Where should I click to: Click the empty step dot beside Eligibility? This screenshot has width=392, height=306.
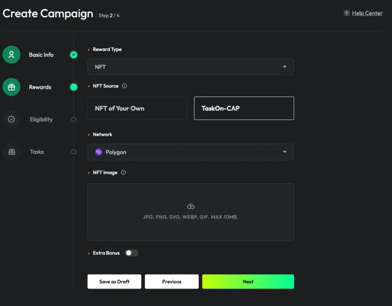pos(73,119)
